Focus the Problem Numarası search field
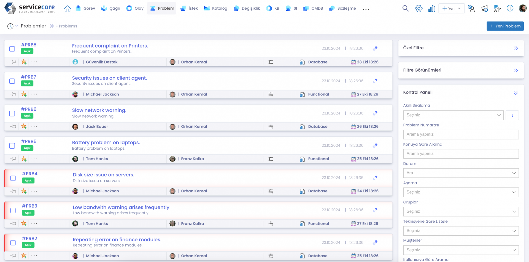Image resolution: width=529 pixels, height=262 pixels. point(461,134)
